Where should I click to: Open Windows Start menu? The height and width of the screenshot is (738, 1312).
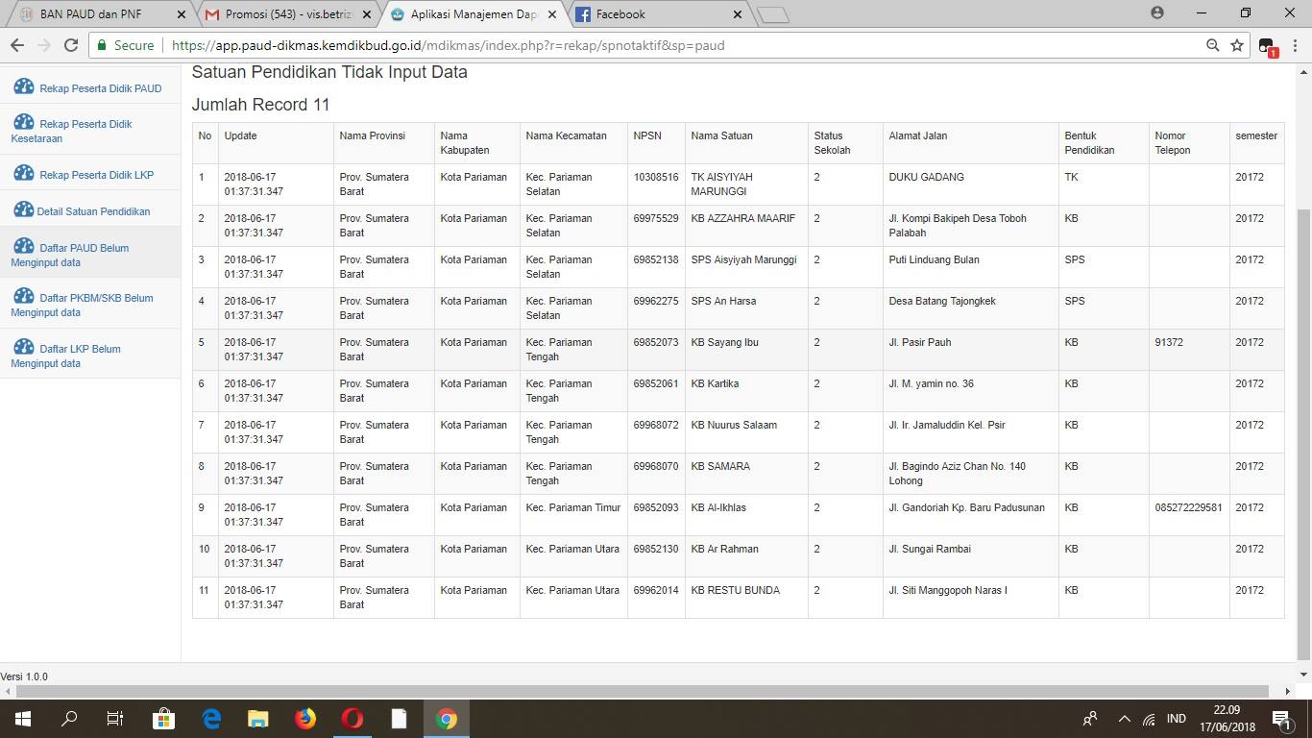(x=22, y=719)
